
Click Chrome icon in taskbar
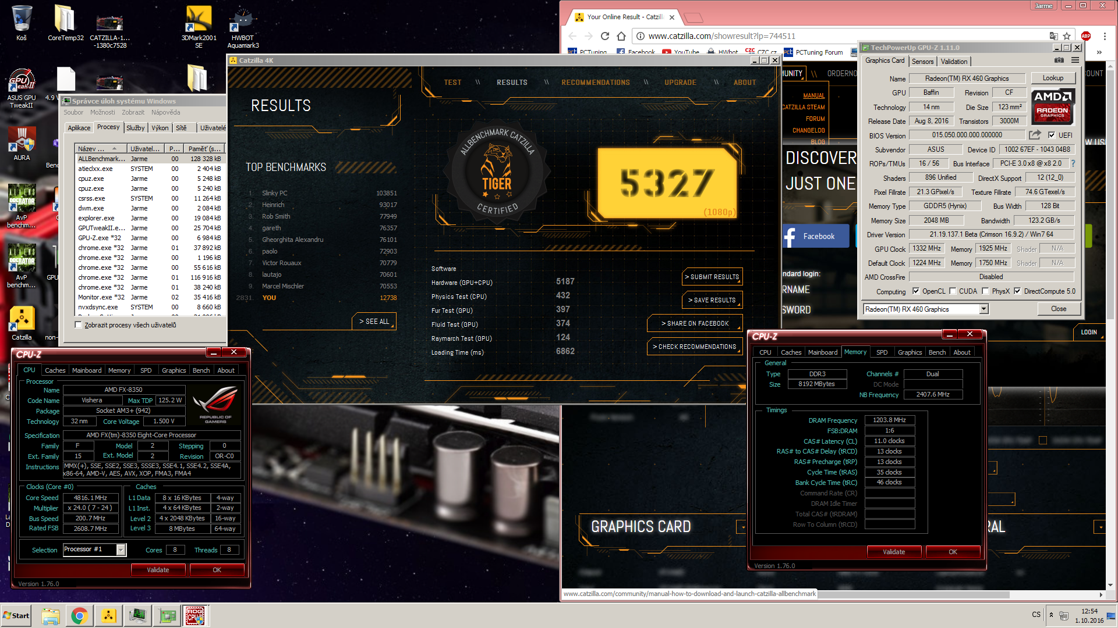(x=80, y=616)
